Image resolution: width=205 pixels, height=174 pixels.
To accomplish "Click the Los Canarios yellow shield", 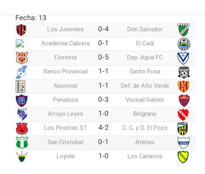I will coord(183,157).
